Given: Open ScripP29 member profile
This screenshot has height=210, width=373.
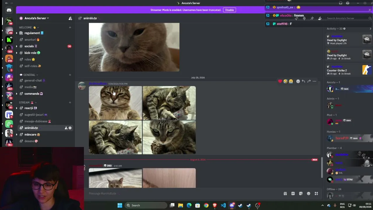Looking at the screenshot, I should pyautogui.click(x=349, y=138).
